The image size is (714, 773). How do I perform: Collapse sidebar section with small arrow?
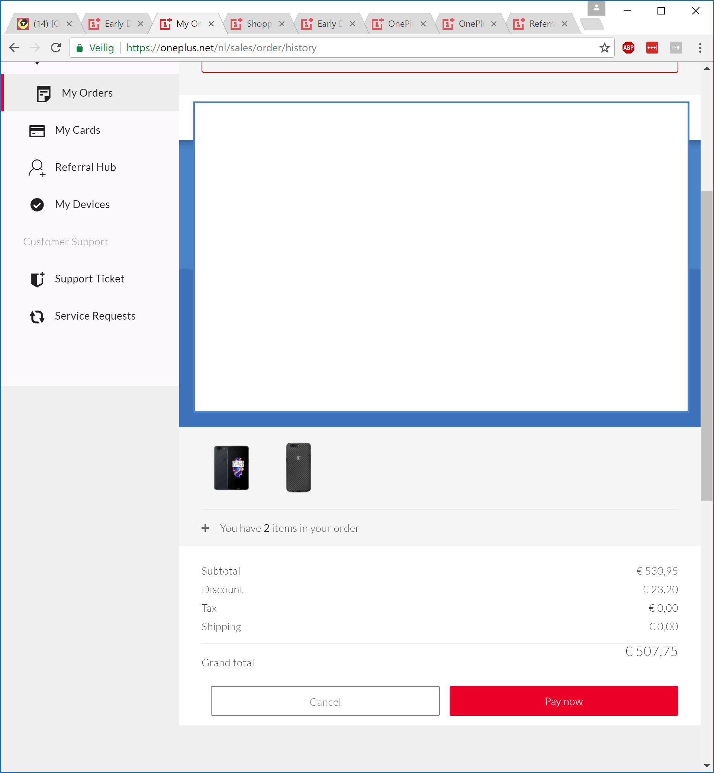(37, 63)
